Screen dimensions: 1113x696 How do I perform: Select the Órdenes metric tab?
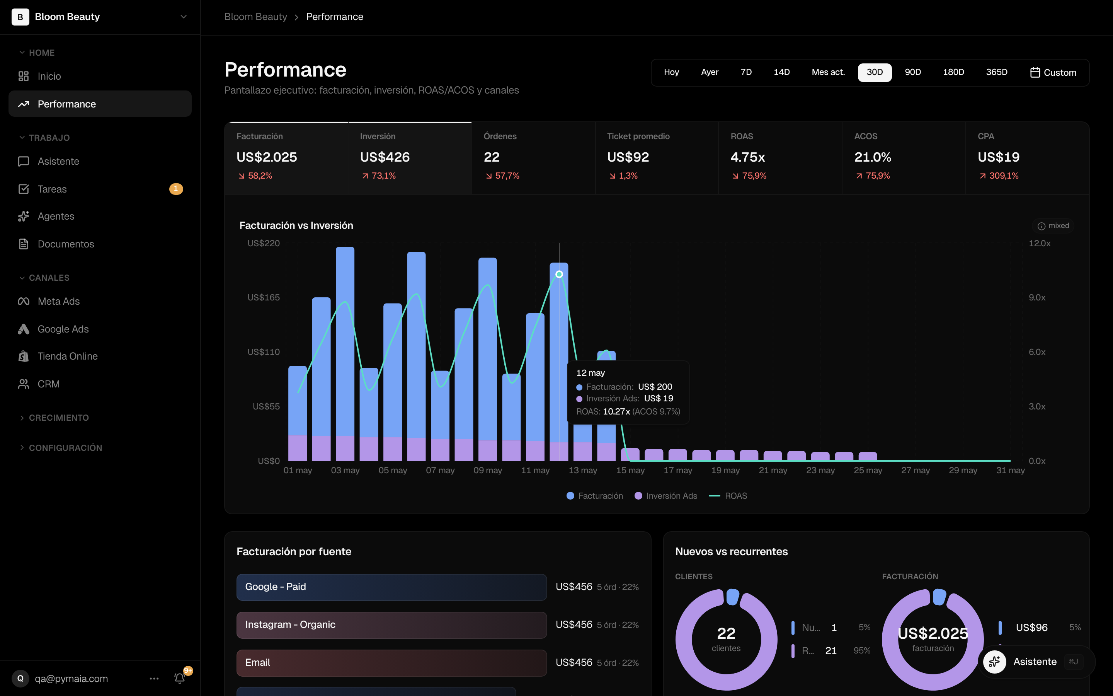pos(533,158)
